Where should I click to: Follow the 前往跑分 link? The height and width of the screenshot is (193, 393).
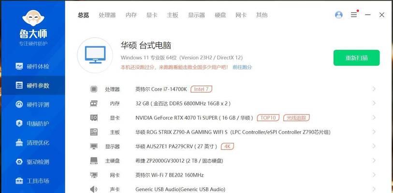point(242,67)
